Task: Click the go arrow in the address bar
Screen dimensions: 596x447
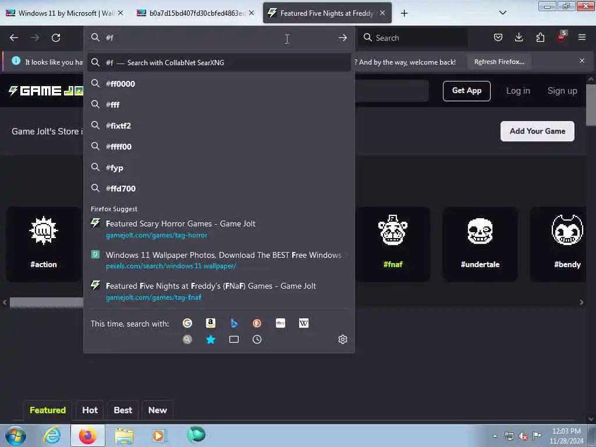Action: 342,38
